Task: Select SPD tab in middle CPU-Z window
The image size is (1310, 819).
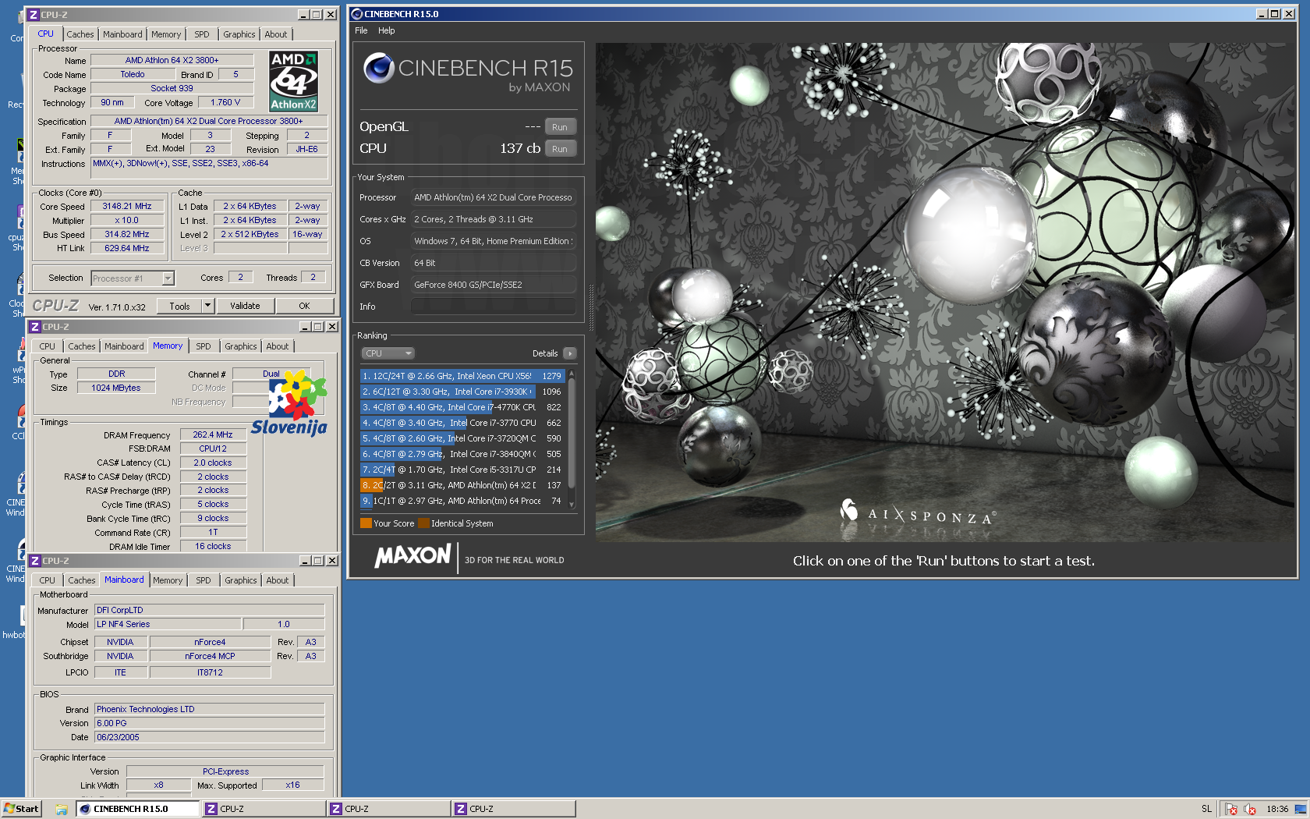Action: 204,346
